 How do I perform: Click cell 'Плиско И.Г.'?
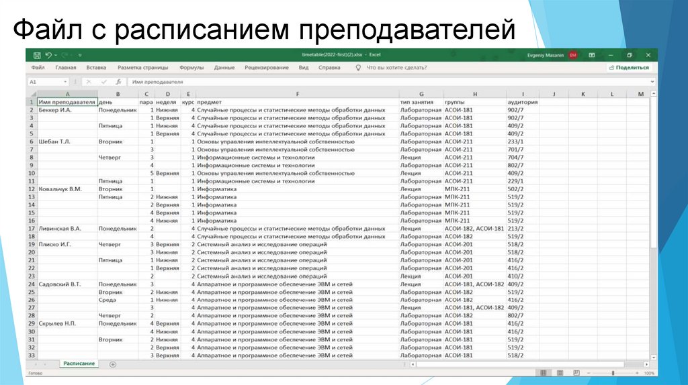click(68, 244)
